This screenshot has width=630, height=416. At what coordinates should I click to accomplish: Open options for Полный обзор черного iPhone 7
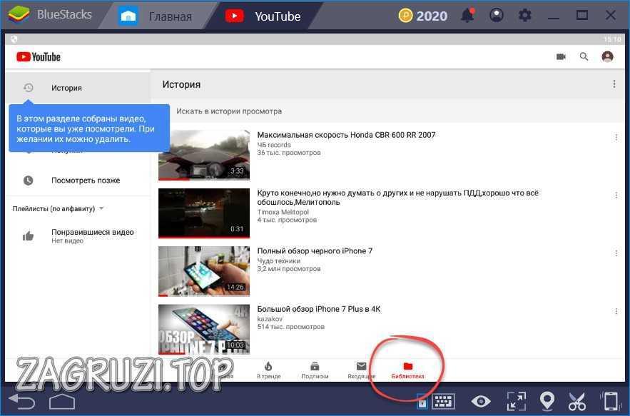tap(616, 253)
